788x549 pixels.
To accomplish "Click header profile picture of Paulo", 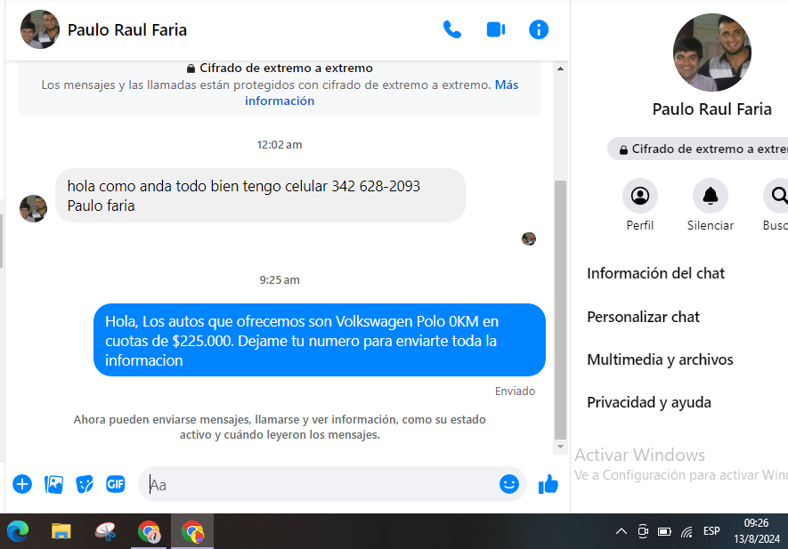I will (x=40, y=29).
